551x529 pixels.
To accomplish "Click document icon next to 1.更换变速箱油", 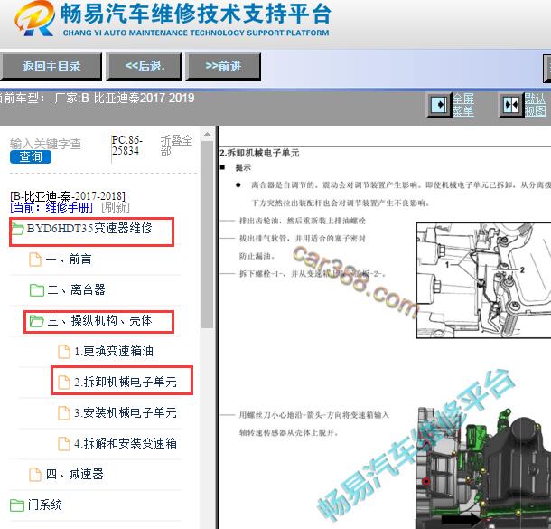I will click(64, 352).
